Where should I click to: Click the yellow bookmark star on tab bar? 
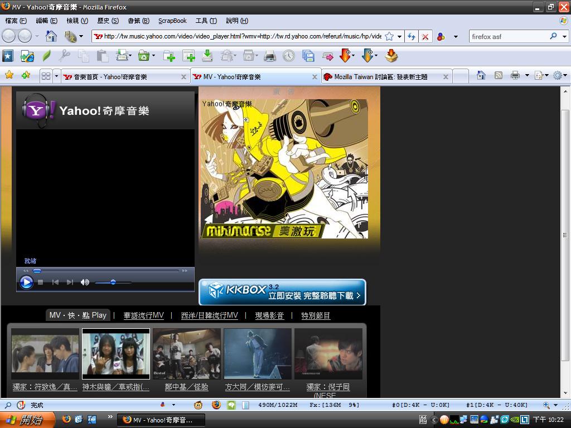[9, 75]
